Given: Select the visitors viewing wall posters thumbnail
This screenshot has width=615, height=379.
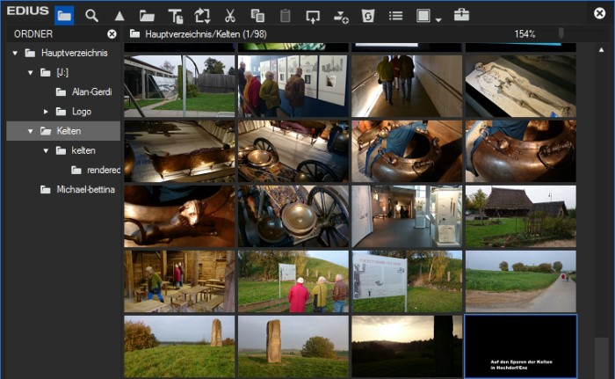Looking at the screenshot, I should [x=293, y=86].
